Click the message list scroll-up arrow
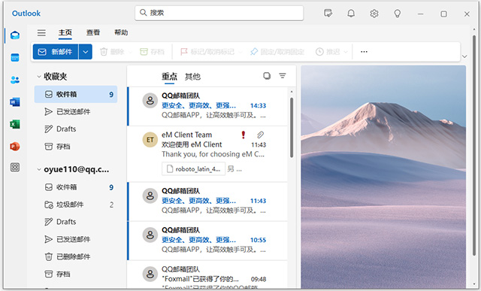 pyautogui.click(x=292, y=92)
